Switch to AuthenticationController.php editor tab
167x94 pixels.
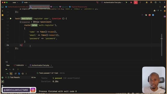tap(17, 7)
